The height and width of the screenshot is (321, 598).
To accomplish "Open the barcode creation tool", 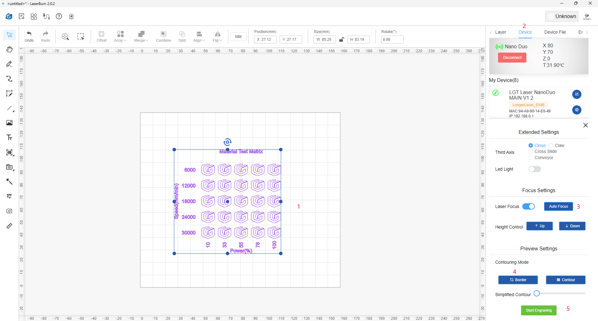I will (9, 153).
